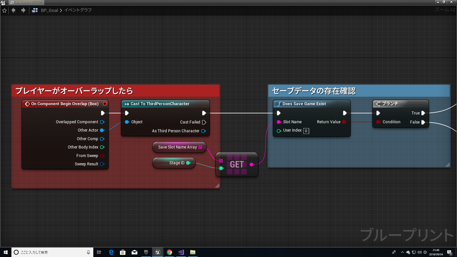Image resolution: width=457 pixels, height=257 pixels.
Task: Open the notification center icon
Action: click(x=450, y=253)
